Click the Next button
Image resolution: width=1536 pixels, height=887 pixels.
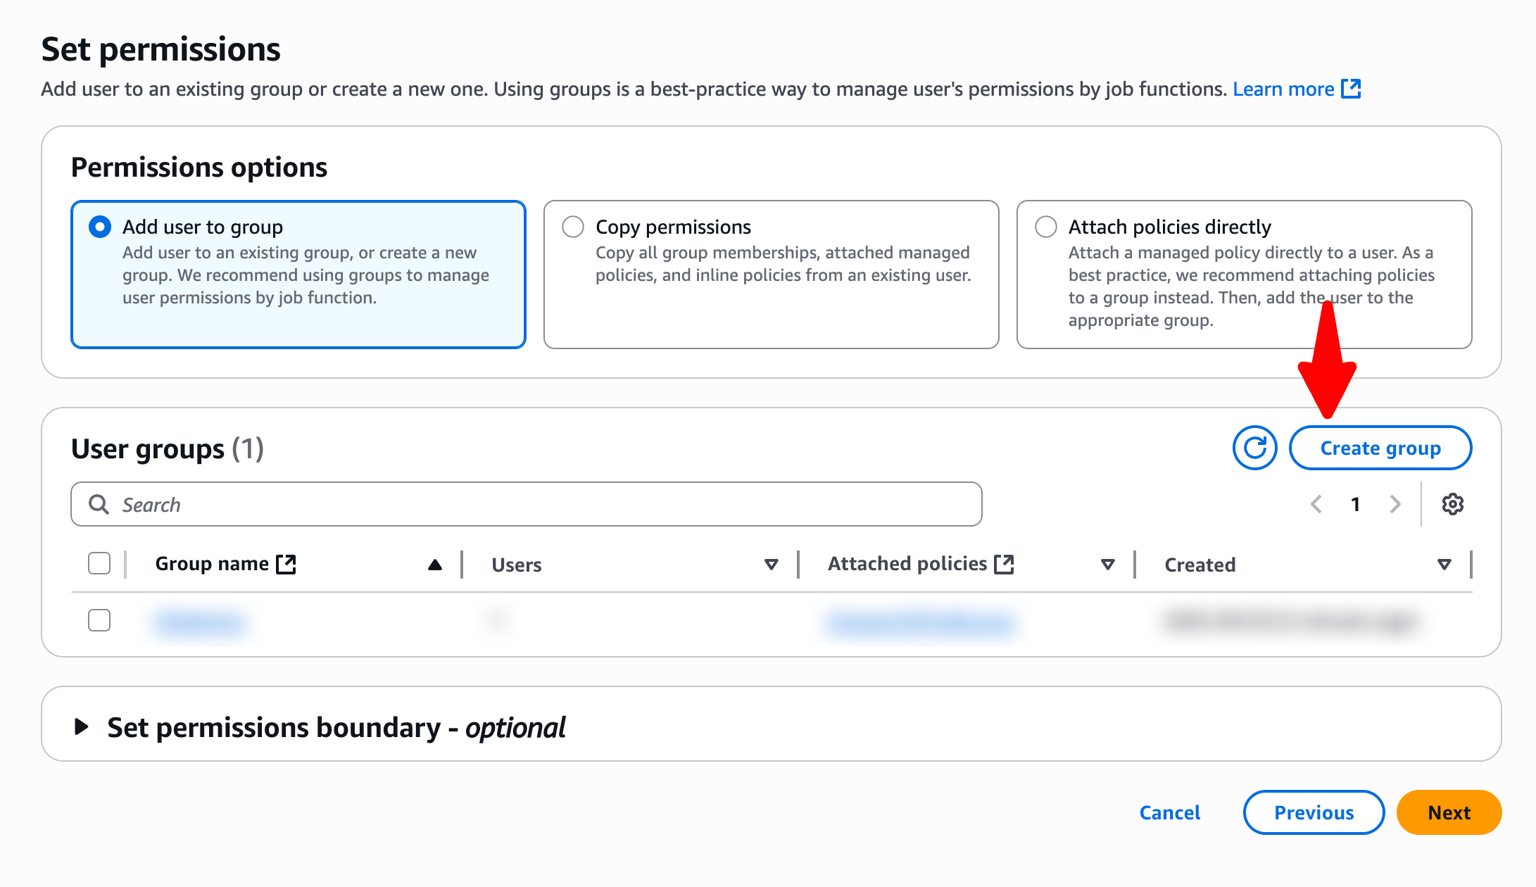[x=1449, y=812]
